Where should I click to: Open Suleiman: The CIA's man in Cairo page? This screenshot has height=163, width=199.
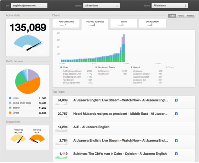point(120,154)
